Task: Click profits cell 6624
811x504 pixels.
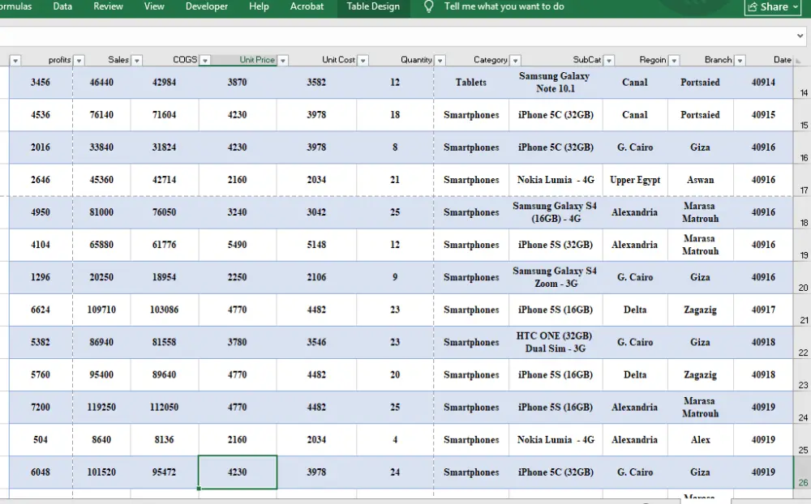Action: pyautogui.click(x=41, y=310)
